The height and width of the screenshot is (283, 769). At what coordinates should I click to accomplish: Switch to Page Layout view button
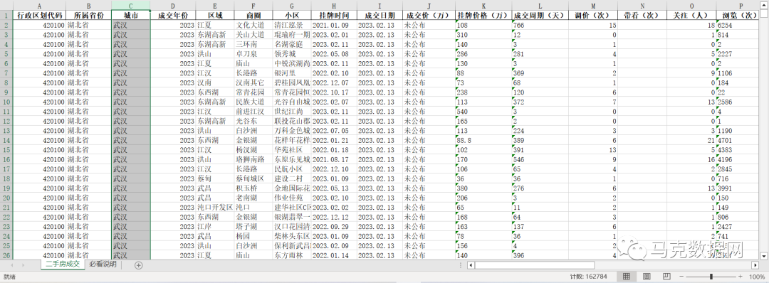coord(647,277)
